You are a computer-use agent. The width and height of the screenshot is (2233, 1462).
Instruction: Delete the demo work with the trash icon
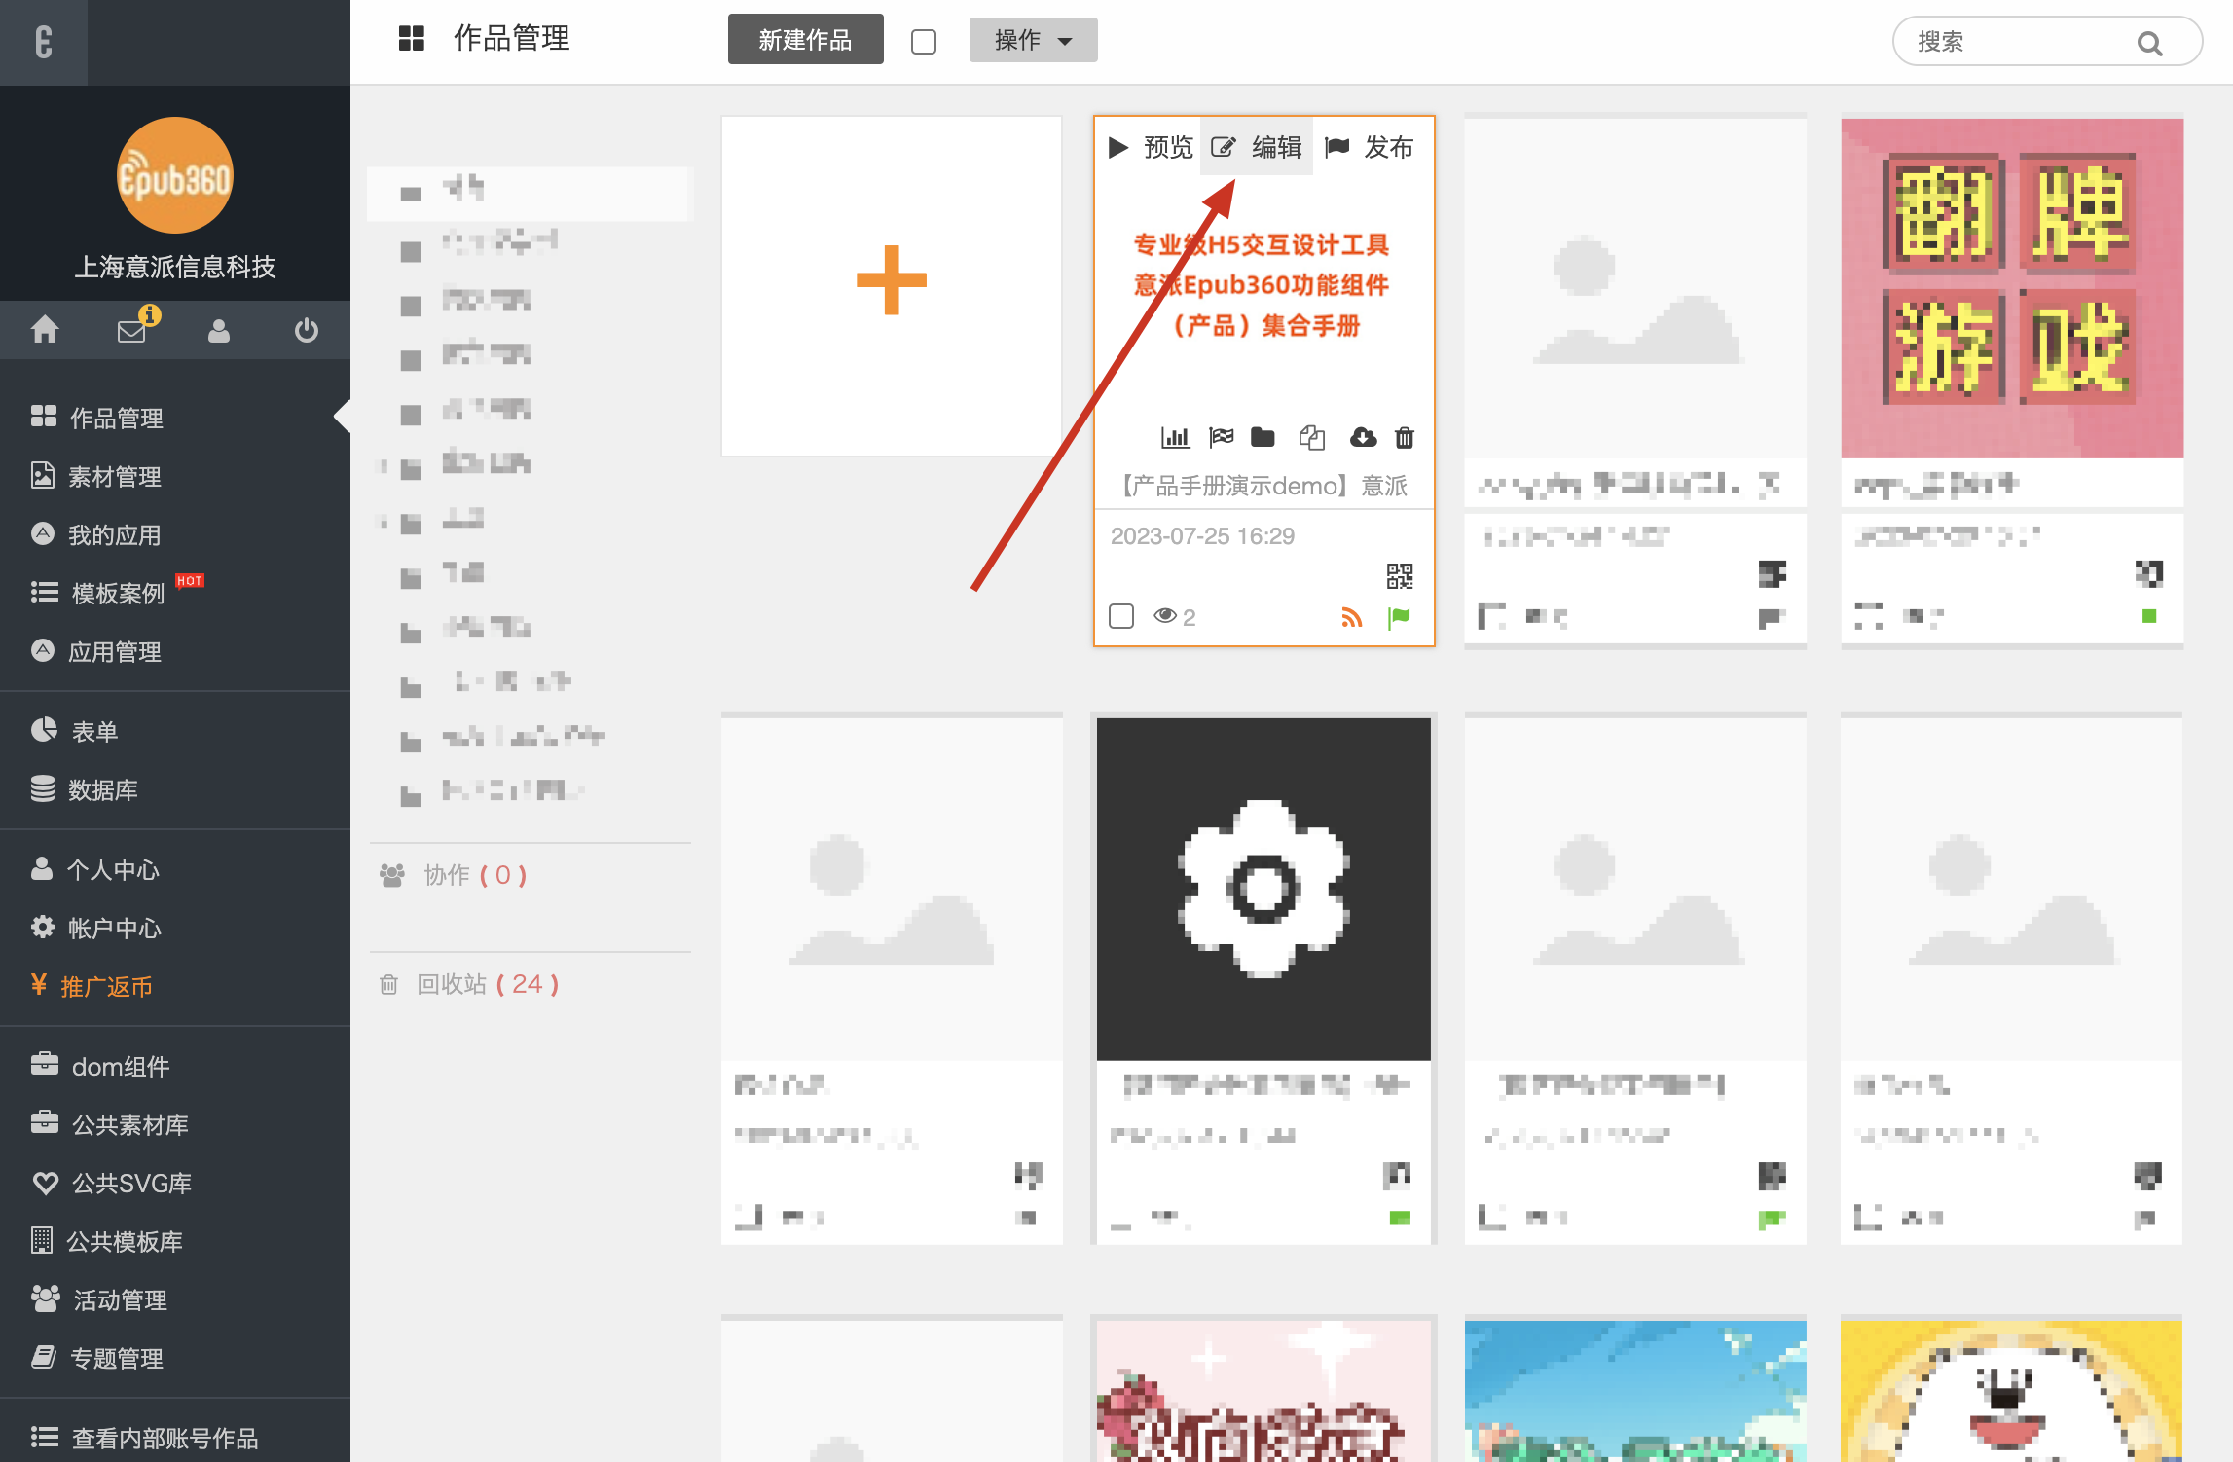click(x=1404, y=438)
